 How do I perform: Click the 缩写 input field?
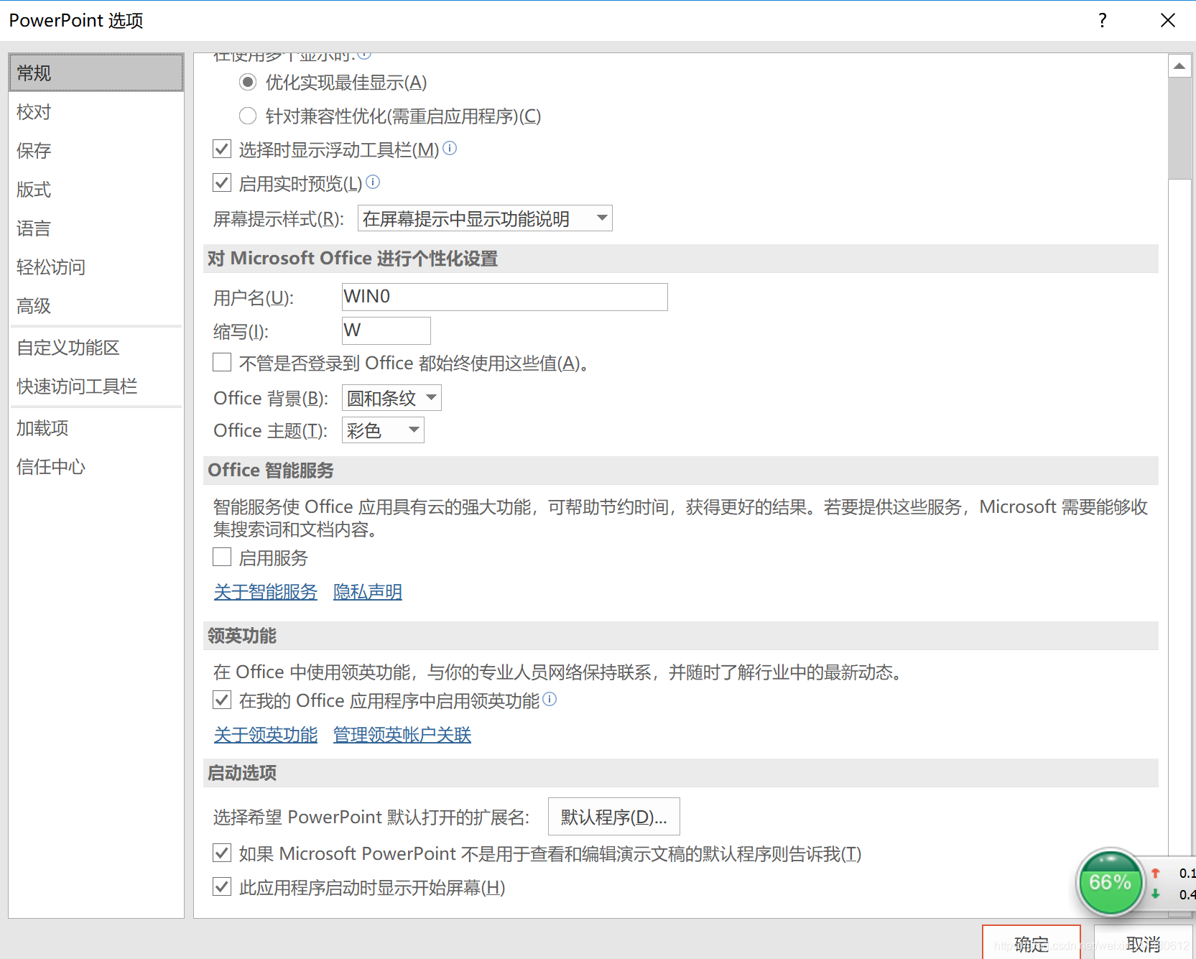(386, 330)
